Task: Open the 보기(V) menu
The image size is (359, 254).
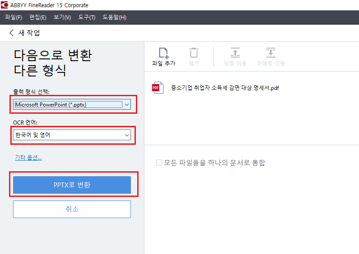Action: point(62,18)
